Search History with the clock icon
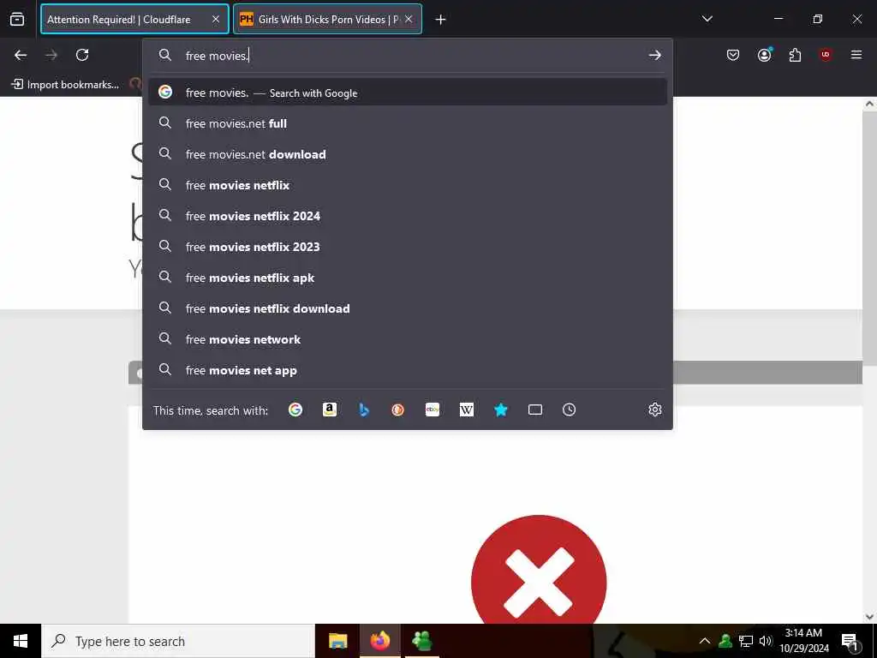The width and height of the screenshot is (877, 658). coord(569,410)
